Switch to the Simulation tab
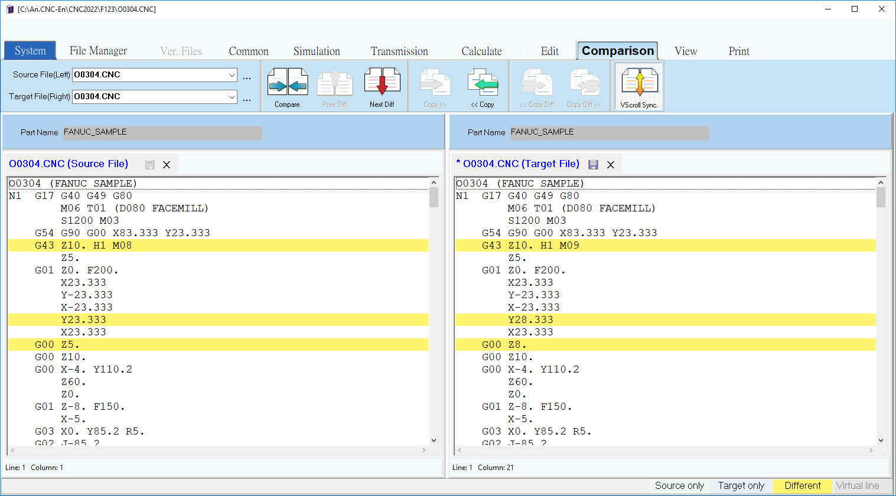 point(317,51)
